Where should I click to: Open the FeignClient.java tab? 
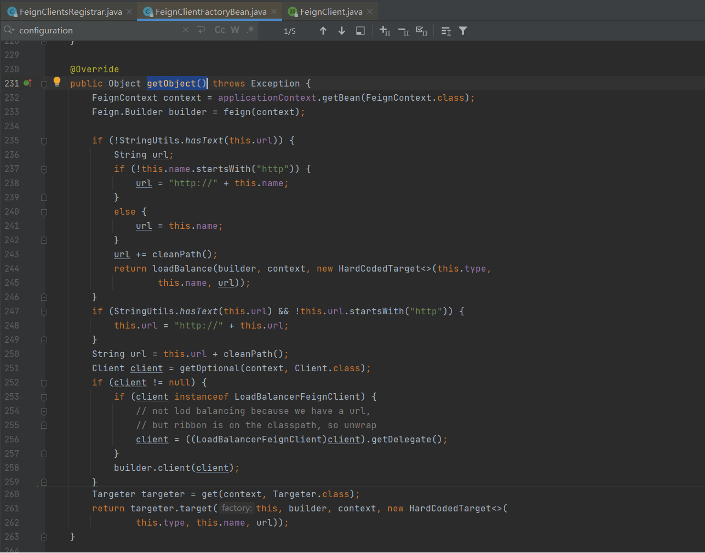(331, 11)
